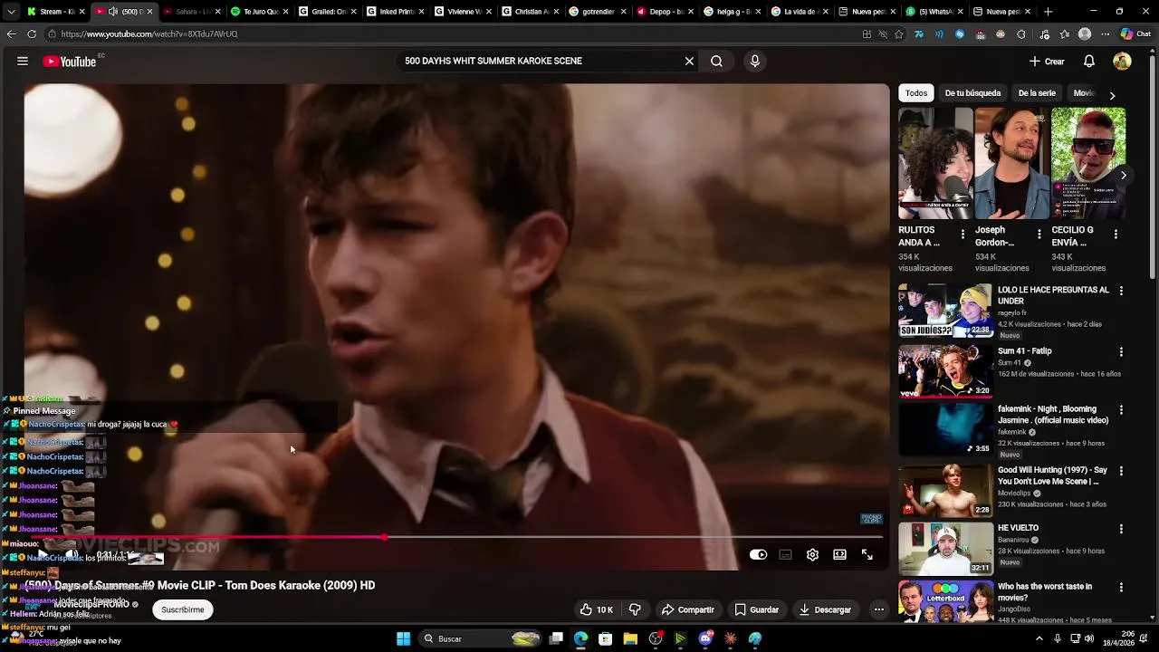Open the RULITOS ANDA A short thumbnail
This screenshot has width=1159, height=652.
[935, 164]
